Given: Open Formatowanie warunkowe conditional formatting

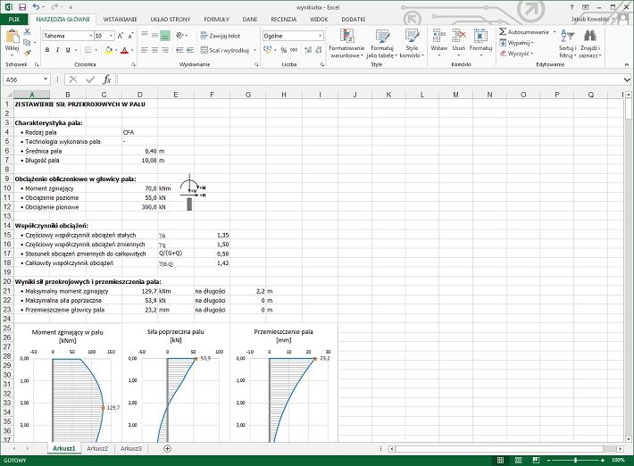Looking at the screenshot, I should click(347, 43).
